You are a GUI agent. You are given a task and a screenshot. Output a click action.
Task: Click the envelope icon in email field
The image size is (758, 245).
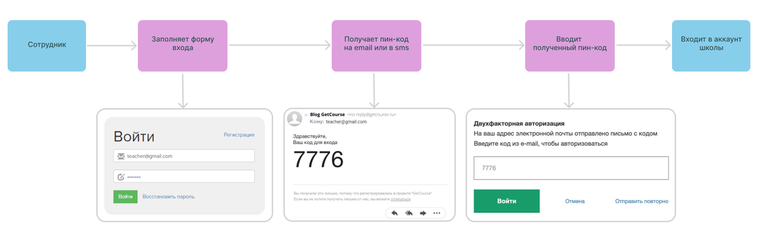[x=120, y=156]
